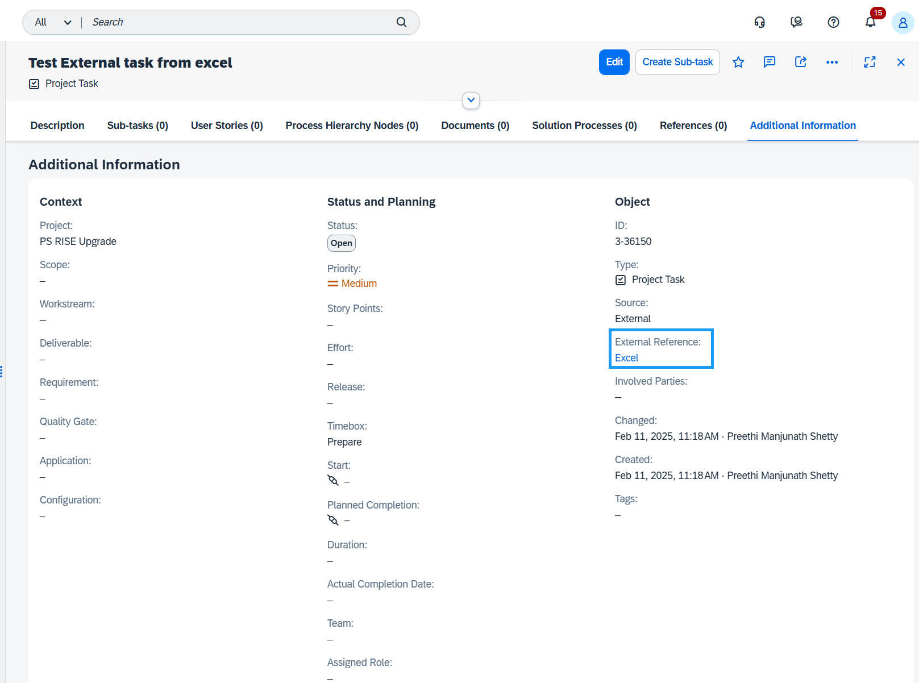
Task: Click the Create Sub-task button
Action: pos(677,62)
